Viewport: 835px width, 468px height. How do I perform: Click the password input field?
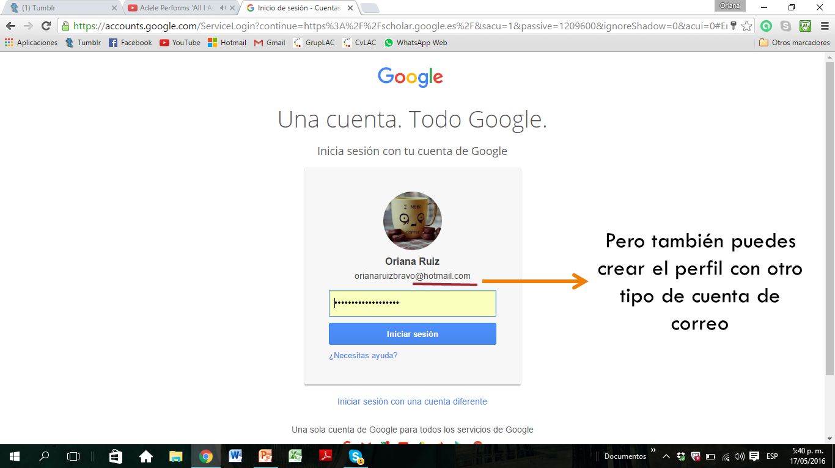(413, 303)
